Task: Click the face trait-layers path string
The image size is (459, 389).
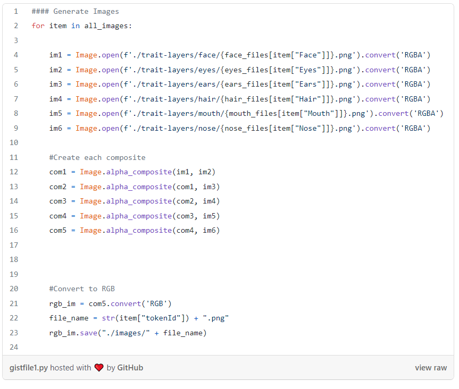Action: (240, 55)
